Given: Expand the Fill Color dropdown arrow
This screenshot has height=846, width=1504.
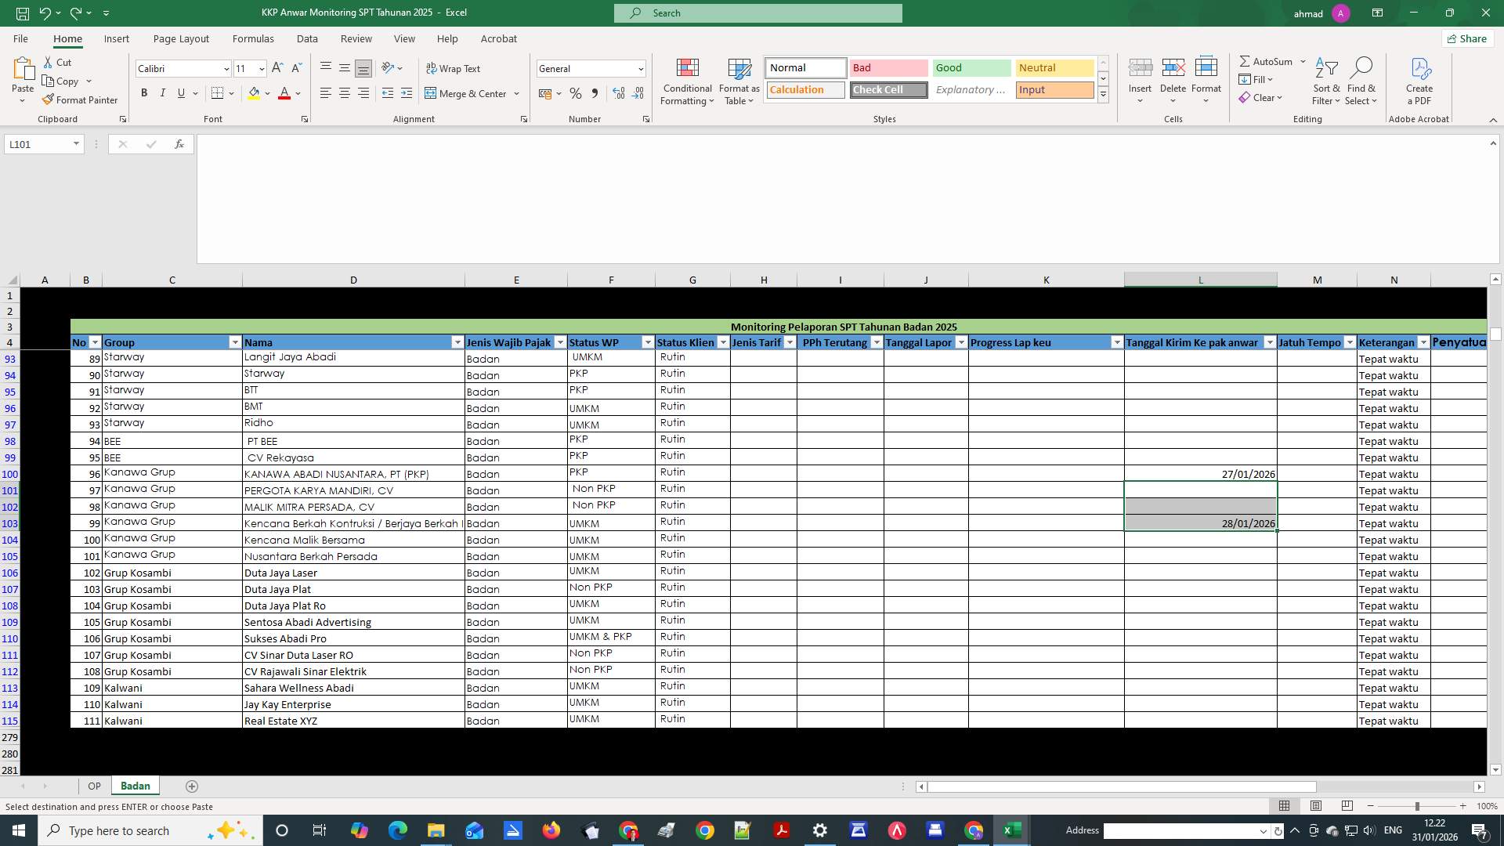Looking at the screenshot, I should (268, 93).
